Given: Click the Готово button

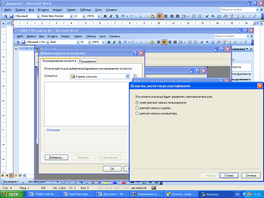Looking at the screenshot, I should (229, 175).
